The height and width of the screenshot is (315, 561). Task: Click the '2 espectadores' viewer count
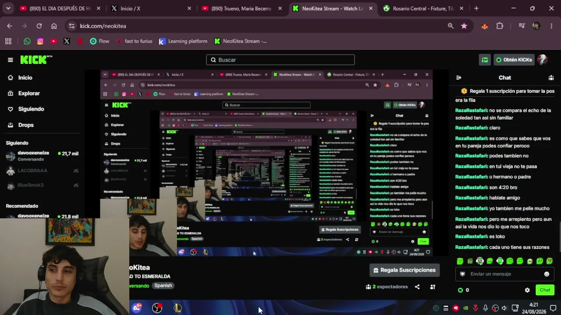[387, 287]
